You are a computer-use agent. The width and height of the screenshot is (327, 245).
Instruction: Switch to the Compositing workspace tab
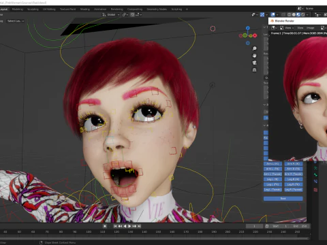tap(135, 10)
